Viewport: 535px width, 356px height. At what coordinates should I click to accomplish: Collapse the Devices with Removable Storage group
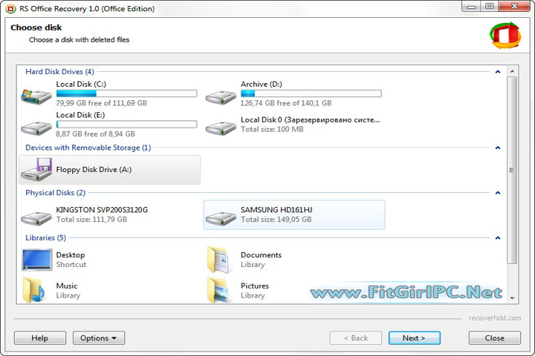(498, 148)
